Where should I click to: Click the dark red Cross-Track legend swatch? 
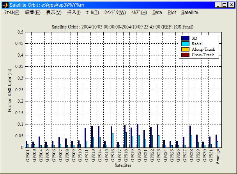coord(185,55)
